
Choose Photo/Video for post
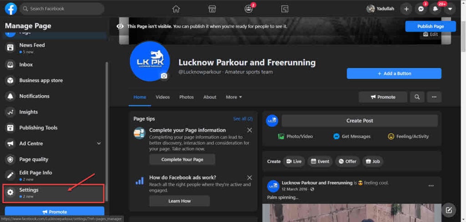(x=295, y=136)
